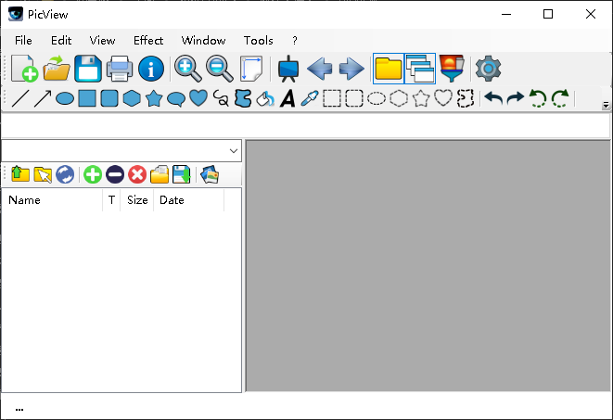The image size is (613, 420).
Task: Sort file list by Name column
Action: (x=52, y=200)
